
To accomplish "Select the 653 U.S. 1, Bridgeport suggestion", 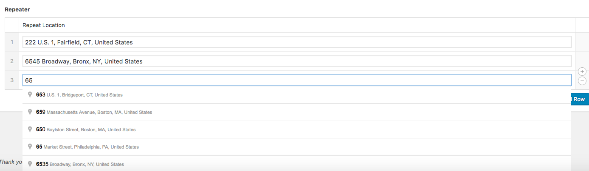I will coord(79,95).
